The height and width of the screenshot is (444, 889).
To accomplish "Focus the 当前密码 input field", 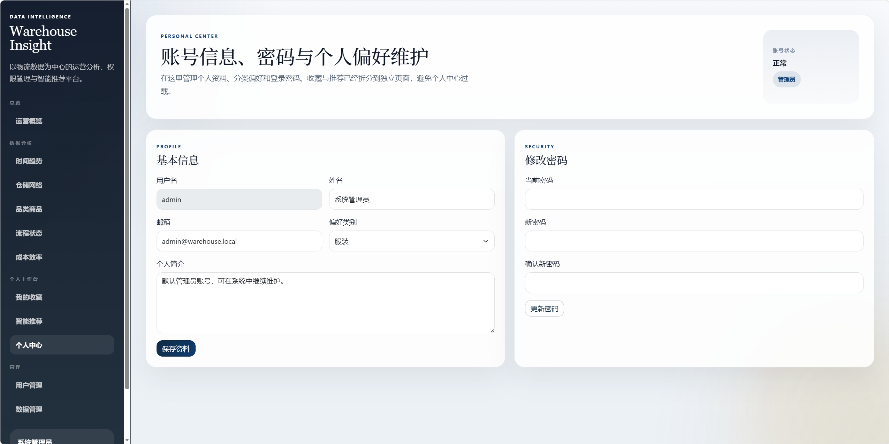I will point(694,199).
